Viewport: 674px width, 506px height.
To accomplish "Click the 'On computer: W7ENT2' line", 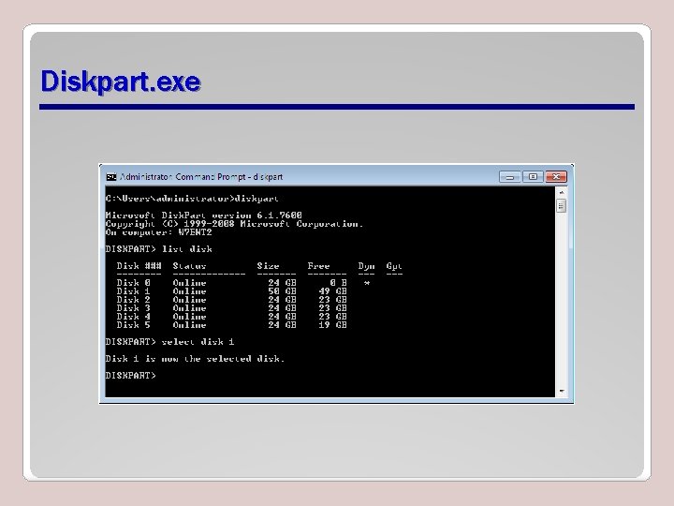I will tap(158, 232).
